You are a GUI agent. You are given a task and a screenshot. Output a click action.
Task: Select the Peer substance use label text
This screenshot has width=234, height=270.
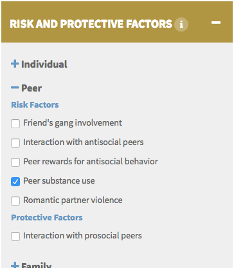pos(59,181)
